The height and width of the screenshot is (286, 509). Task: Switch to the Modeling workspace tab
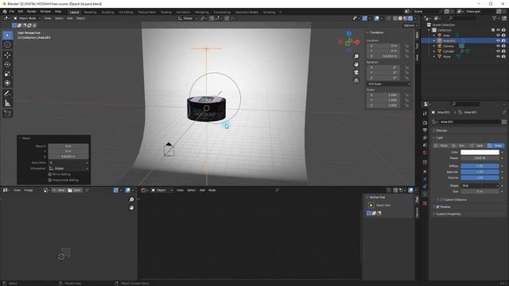(90, 13)
